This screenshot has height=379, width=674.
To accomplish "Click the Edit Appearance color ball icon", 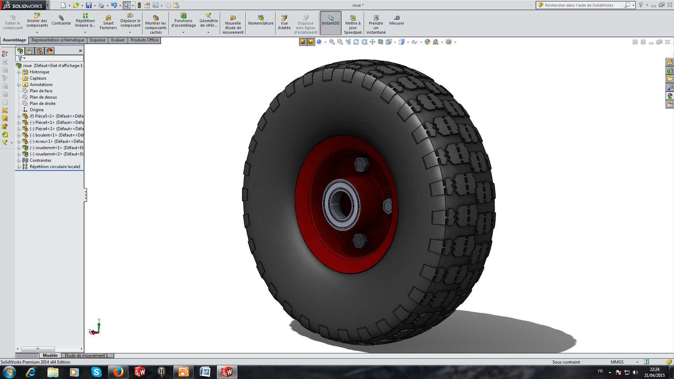I will (427, 42).
